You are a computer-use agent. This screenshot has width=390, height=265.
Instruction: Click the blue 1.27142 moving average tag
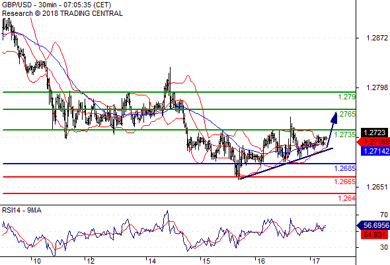[x=375, y=151]
